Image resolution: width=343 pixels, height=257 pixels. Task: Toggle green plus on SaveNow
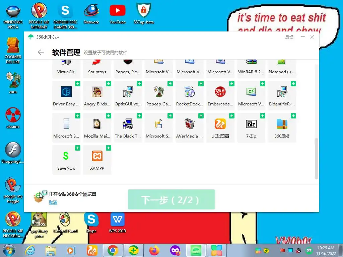pos(78,148)
